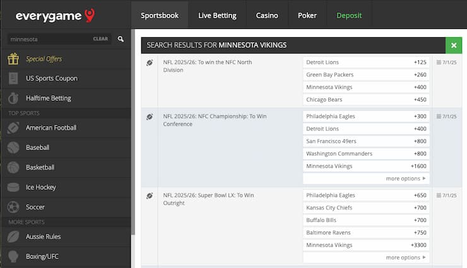Switch to Live Betting tab
Viewport: 467px width, 268px height.
(217, 16)
